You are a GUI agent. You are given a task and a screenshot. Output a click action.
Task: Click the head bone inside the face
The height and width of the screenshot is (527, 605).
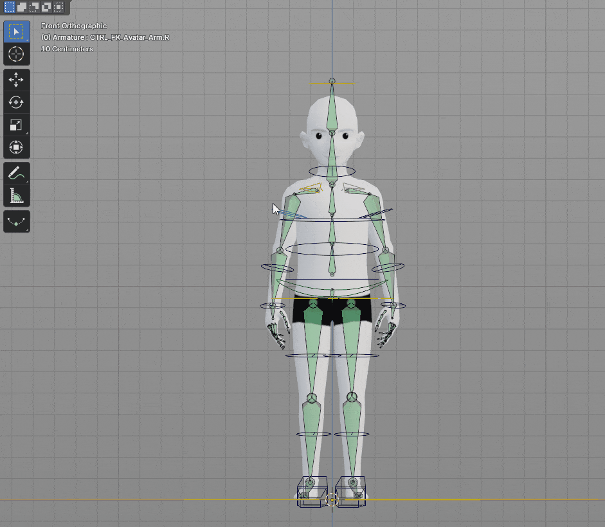coord(332,112)
